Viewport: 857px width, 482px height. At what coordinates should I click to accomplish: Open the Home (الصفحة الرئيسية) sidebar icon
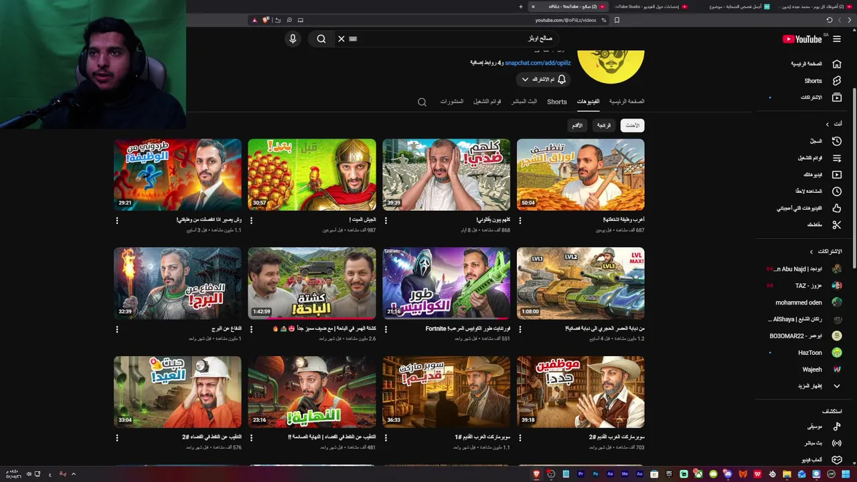pos(836,64)
